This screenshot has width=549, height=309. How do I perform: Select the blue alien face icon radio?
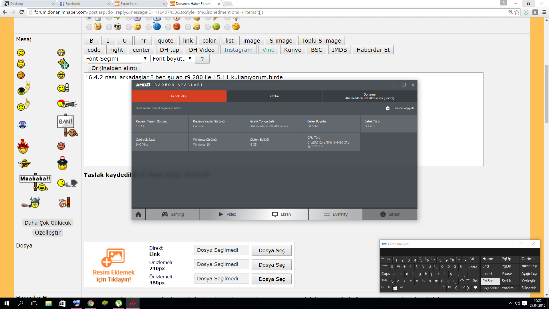148,27
